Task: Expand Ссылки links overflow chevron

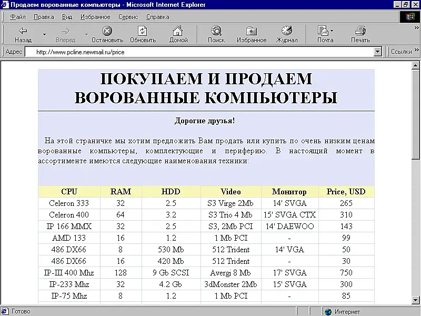Action: [x=416, y=50]
